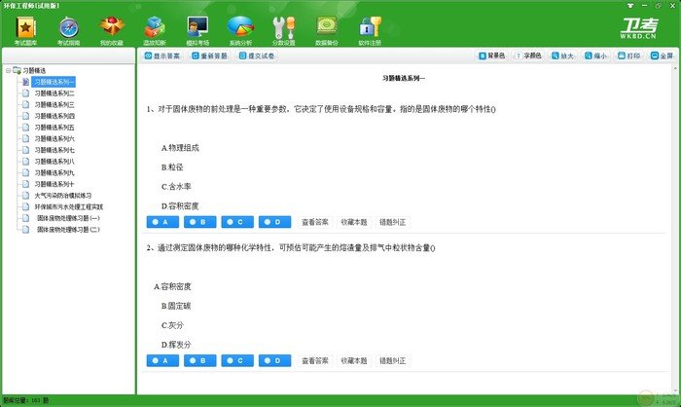
Task: Click the question pane vertical scrollbar
Action: point(675,228)
